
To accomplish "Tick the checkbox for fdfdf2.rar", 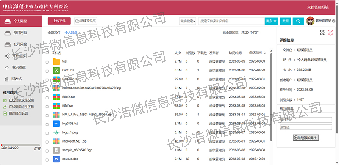I will 47,98.
